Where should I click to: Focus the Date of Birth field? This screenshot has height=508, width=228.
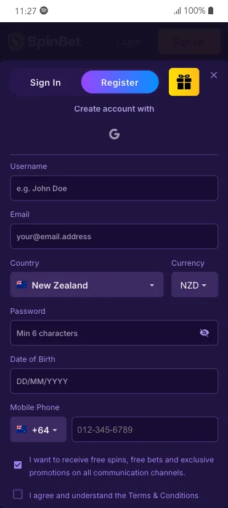pos(114,381)
